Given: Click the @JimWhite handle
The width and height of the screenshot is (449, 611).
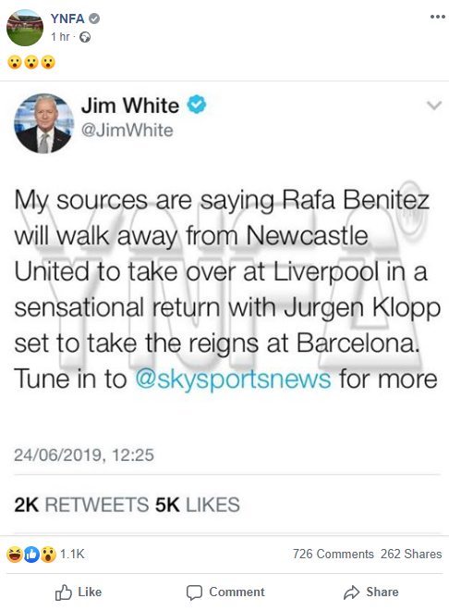Looking at the screenshot, I should point(127,131).
